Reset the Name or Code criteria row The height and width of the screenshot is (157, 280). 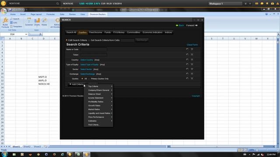coord(187,49)
